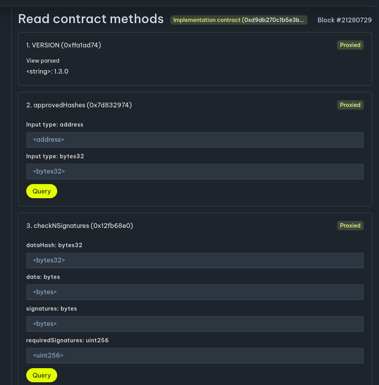379x385 pixels.
Task: Open the Implementation contract address badge
Action: pyautogui.click(x=238, y=20)
